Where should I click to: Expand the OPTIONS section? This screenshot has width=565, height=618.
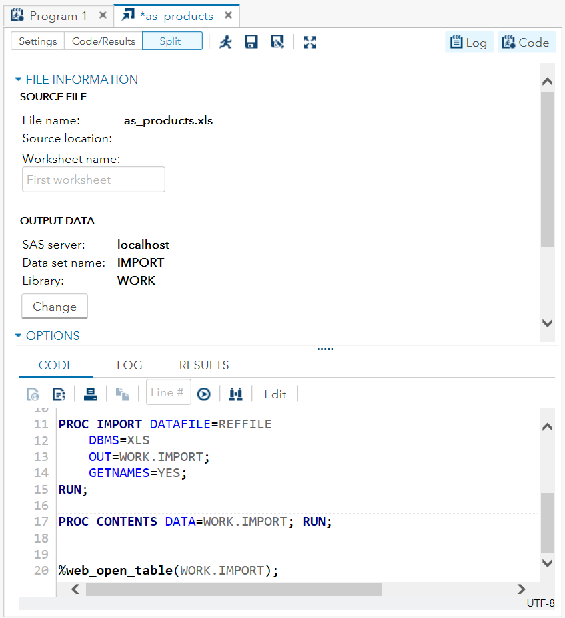click(x=18, y=335)
